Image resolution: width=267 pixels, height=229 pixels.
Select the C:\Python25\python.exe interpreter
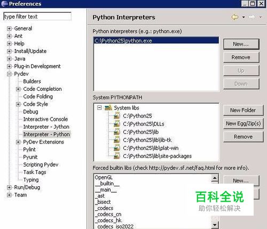coord(156,41)
